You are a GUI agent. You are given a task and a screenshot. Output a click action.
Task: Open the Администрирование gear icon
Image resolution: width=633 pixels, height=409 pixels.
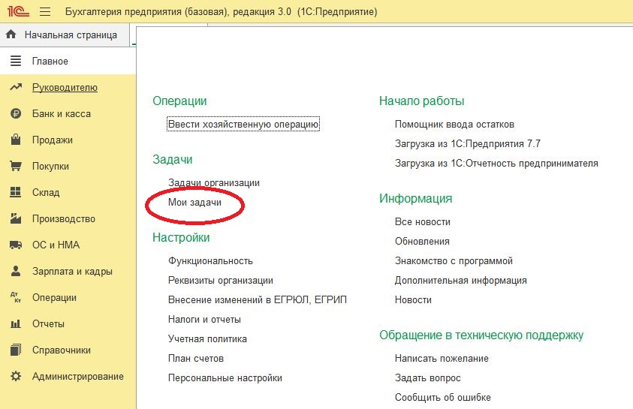(16, 376)
